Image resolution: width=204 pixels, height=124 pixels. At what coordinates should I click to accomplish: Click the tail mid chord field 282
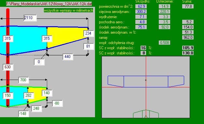coord(29,96)
